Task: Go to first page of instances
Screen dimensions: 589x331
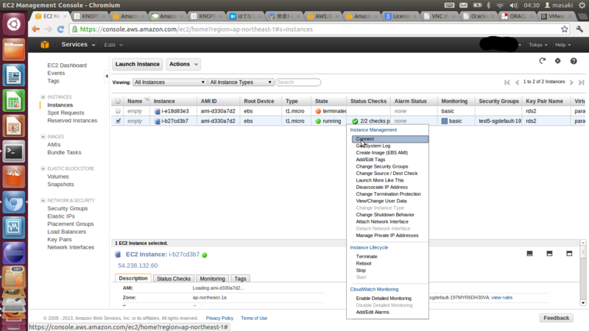Action: click(507, 82)
